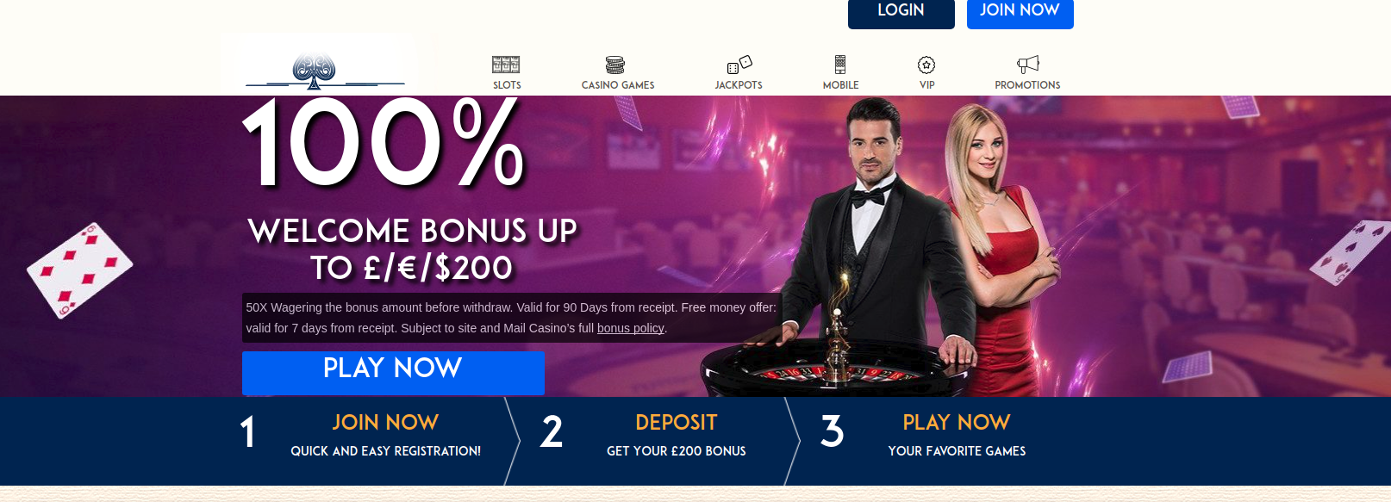Open the SLOTS menu label

pos(507,85)
